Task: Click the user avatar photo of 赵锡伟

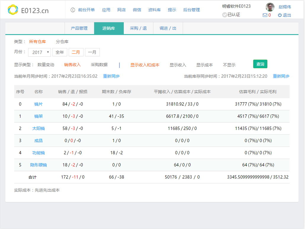Action: [270, 7]
